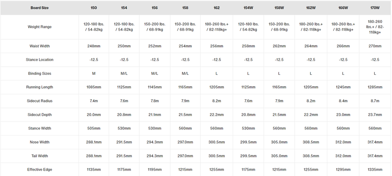Click the 162W column header
This screenshot has height=176, width=392.
pyautogui.click(x=311, y=8)
